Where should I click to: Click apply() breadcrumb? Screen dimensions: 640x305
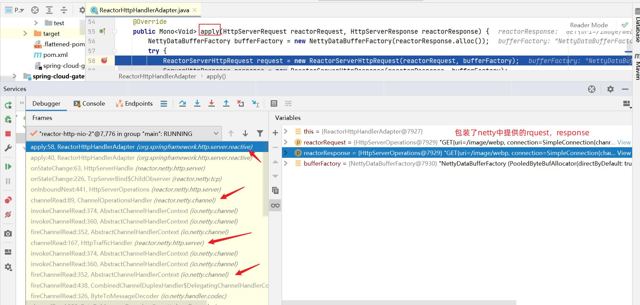pyautogui.click(x=216, y=76)
